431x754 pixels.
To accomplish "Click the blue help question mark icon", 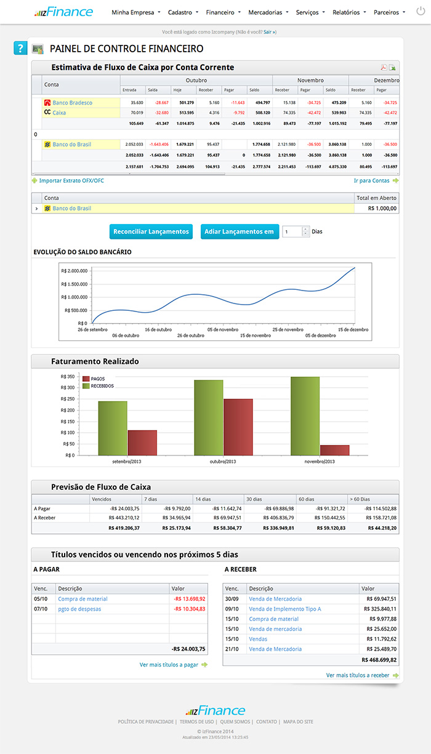I will [21, 49].
